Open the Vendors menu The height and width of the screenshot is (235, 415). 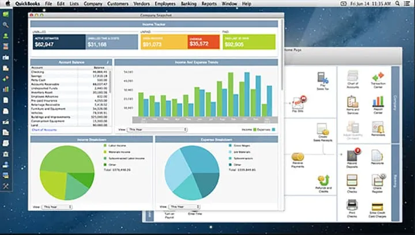point(140,3)
